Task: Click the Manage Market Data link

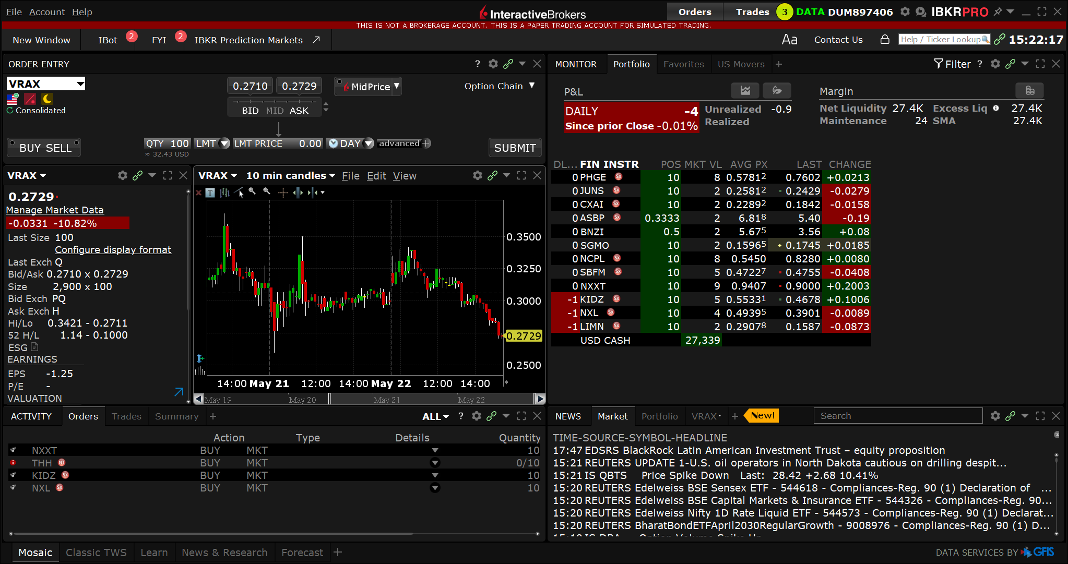Action: click(x=55, y=210)
